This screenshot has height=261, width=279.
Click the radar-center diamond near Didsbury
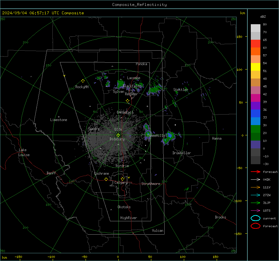118,135
